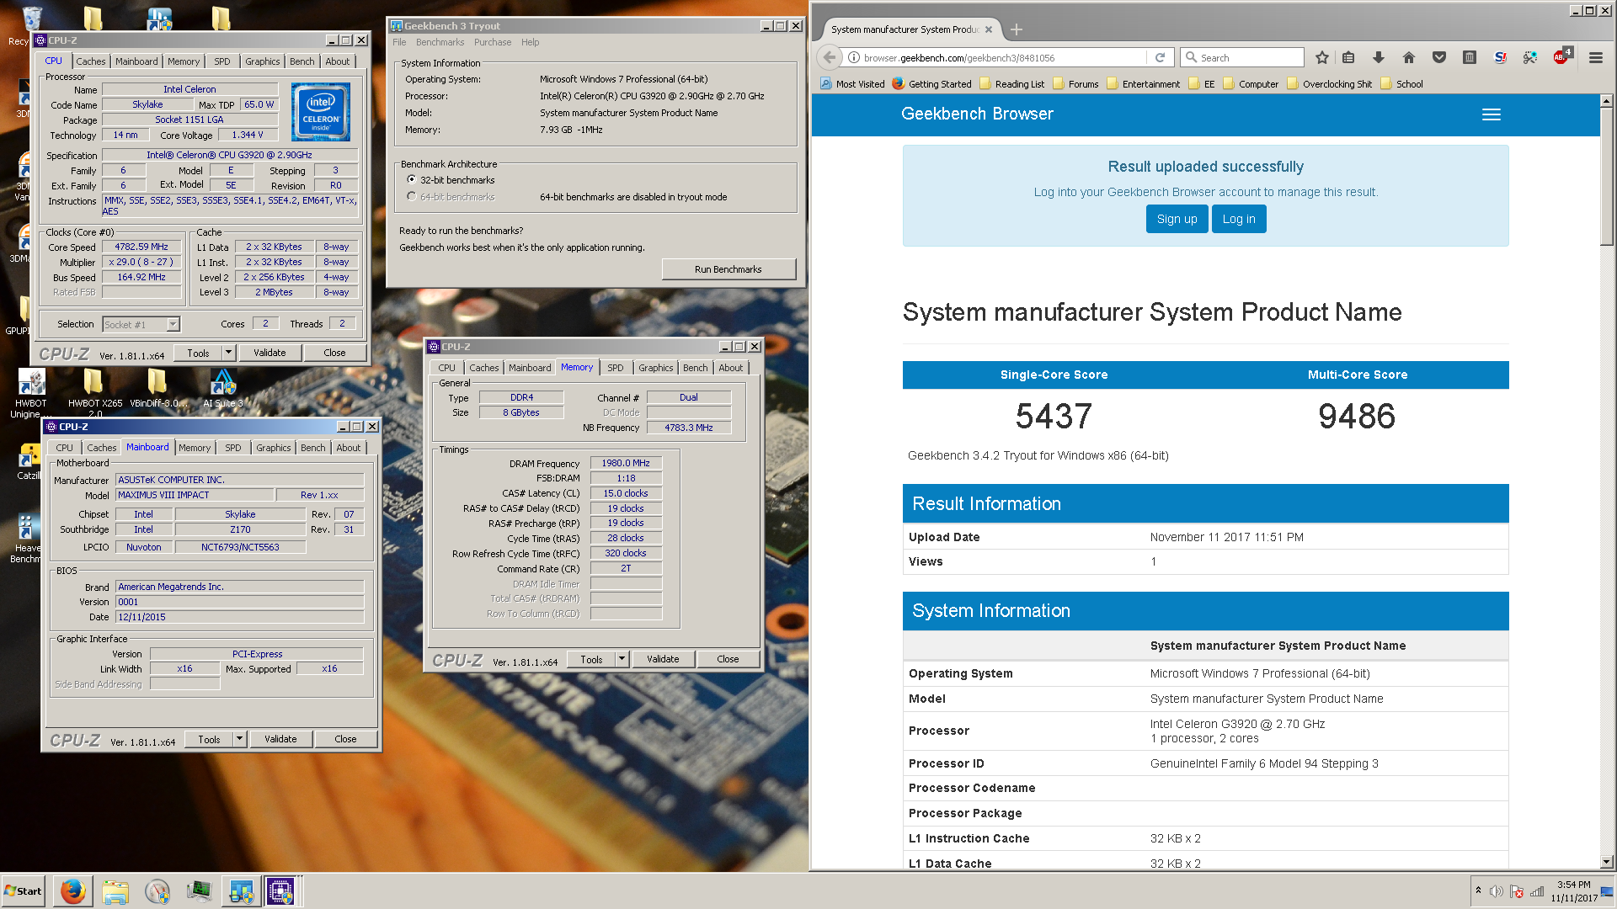
Task: Show Firefox bookmarks list icon
Action: pos(1348,57)
